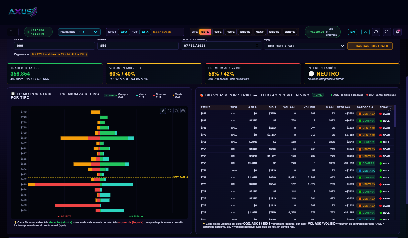The height and width of the screenshot is (238, 408).
Task: Click the chart reset view icon
Action: tap(176, 111)
